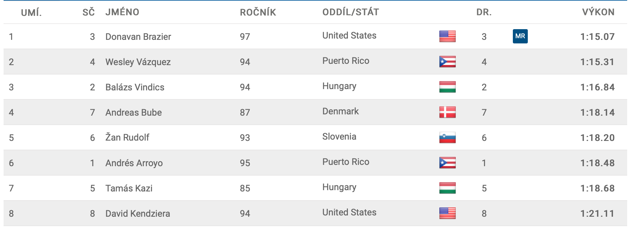
Task: Click the Denmark flag beside Andreas Bube
Action: pos(447,112)
